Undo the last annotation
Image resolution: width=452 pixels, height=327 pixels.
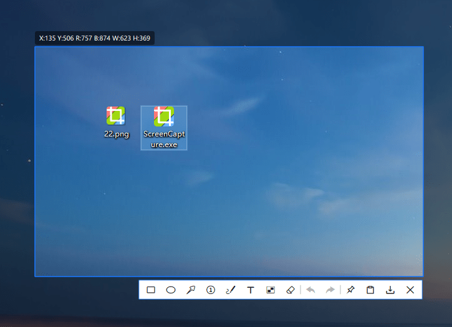(x=310, y=290)
